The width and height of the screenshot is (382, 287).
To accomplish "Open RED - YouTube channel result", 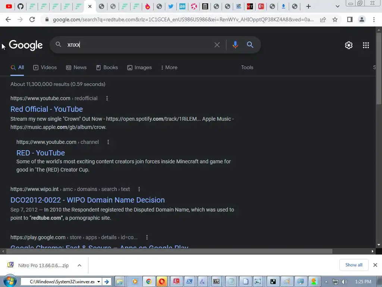I will point(40,153).
